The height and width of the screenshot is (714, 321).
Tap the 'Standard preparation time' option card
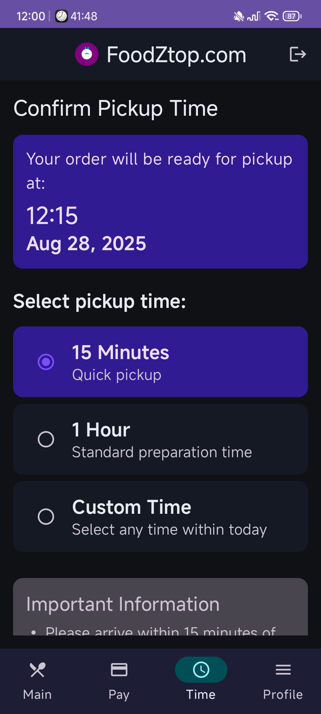tap(162, 452)
